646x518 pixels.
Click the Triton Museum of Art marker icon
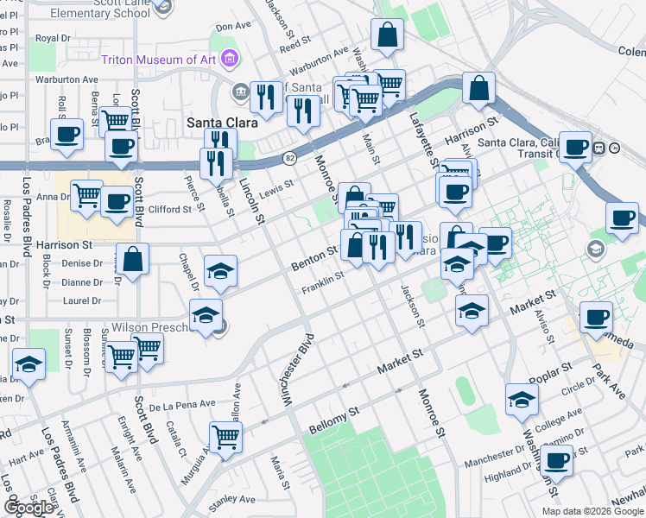pyautogui.click(x=230, y=59)
